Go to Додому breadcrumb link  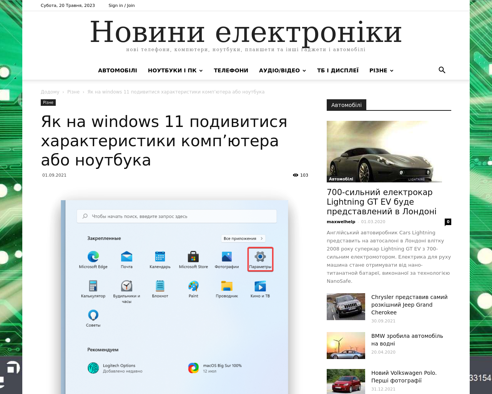point(50,92)
